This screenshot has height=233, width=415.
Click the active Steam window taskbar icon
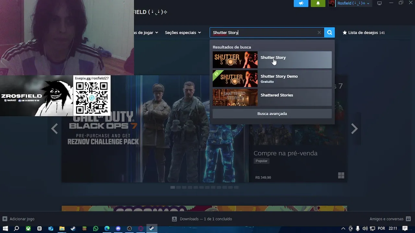click(152, 228)
